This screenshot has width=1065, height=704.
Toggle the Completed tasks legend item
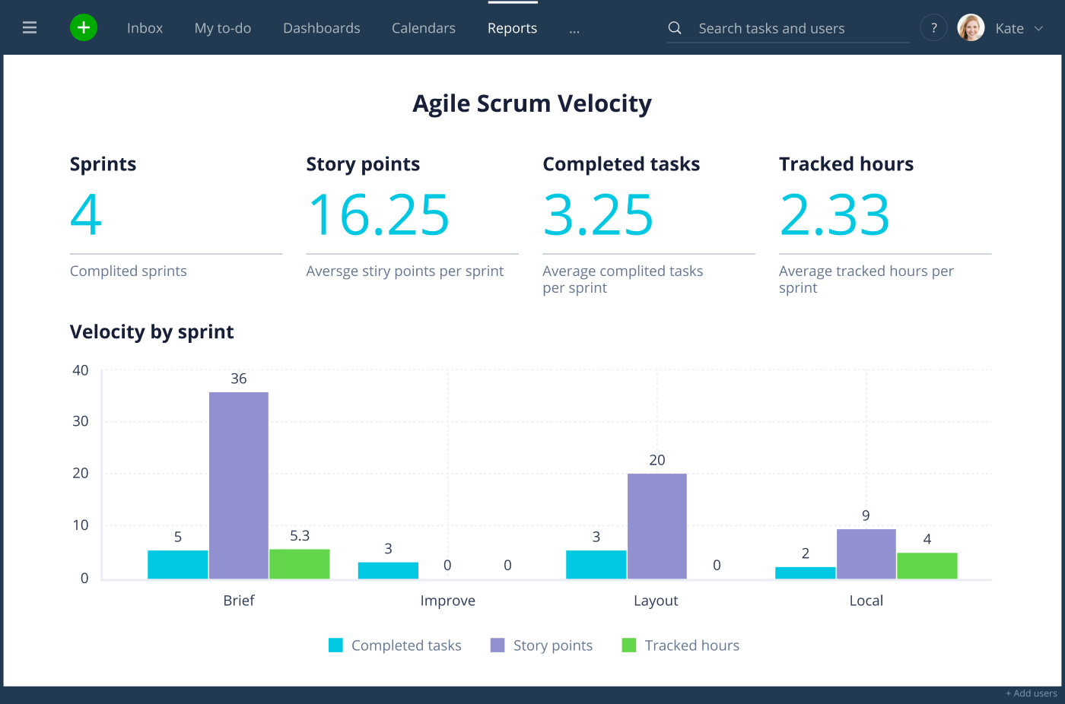point(395,645)
